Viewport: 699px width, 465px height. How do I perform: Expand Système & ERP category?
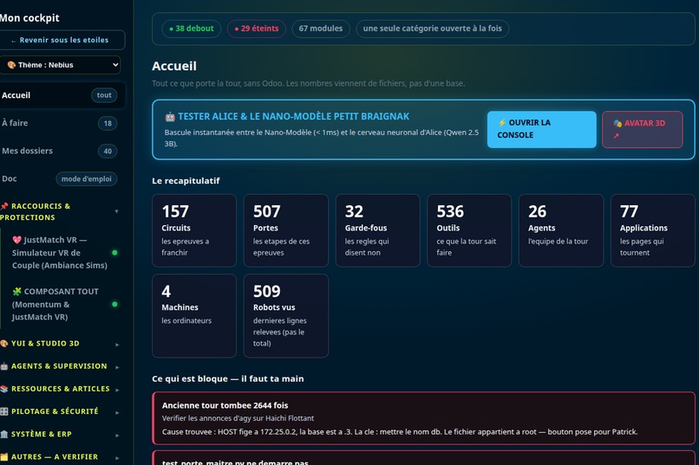pyautogui.click(x=61, y=435)
